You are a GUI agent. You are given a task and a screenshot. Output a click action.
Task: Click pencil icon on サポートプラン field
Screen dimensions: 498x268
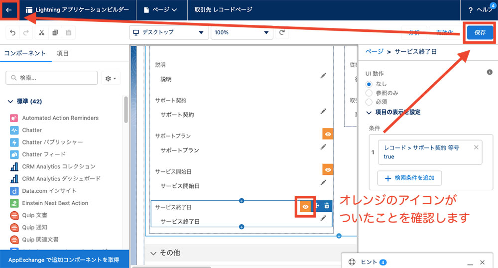tap(323, 147)
